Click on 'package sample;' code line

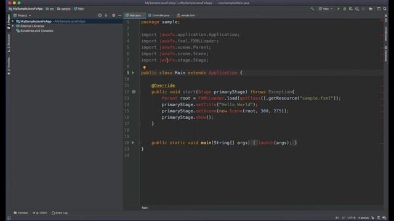point(160,22)
